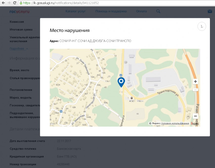
Task: Open Каталог услуг menu
Action: point(75,11)
